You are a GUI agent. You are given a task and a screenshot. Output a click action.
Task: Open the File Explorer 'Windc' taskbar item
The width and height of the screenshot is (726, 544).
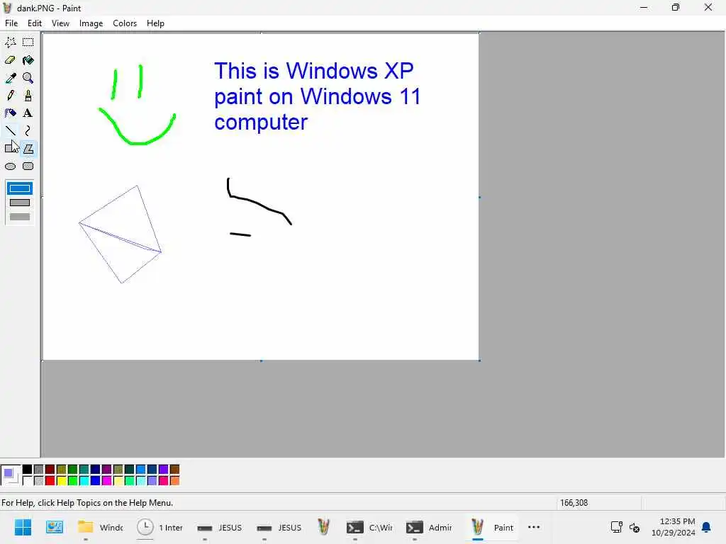(100, 527)
